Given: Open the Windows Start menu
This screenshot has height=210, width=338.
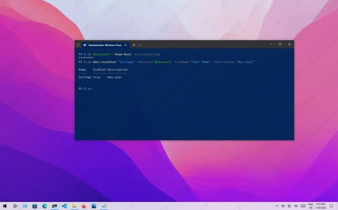Looking at the screenshot, I should pos(5,206).
